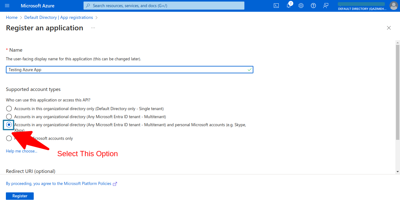The image size is (400, 206).
Task: Focus the application Name input field
Action: coord(130,70)
